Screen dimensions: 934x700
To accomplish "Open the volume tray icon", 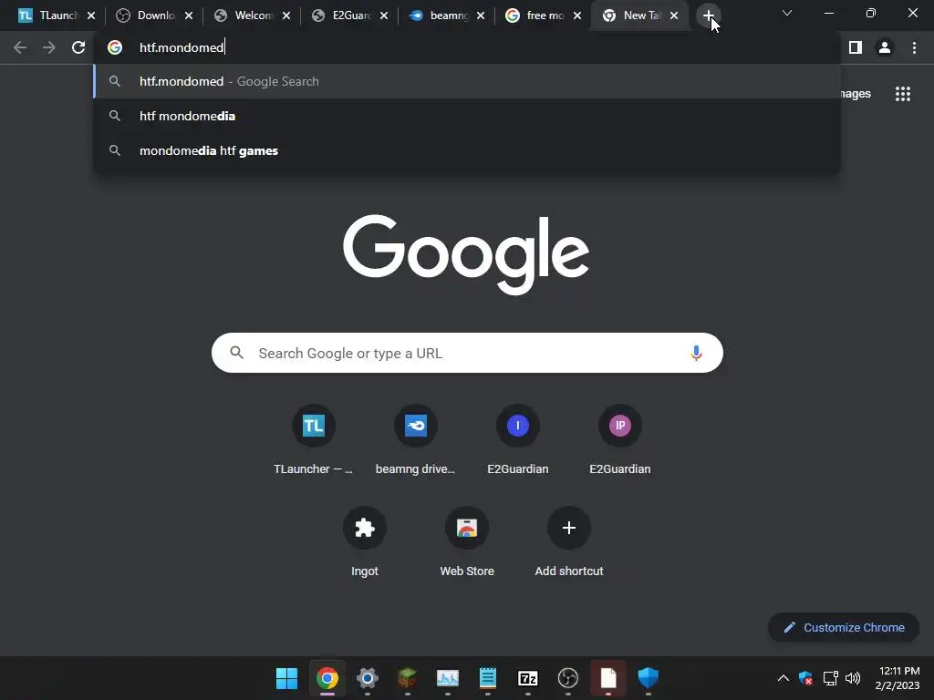I will (853, 678).
